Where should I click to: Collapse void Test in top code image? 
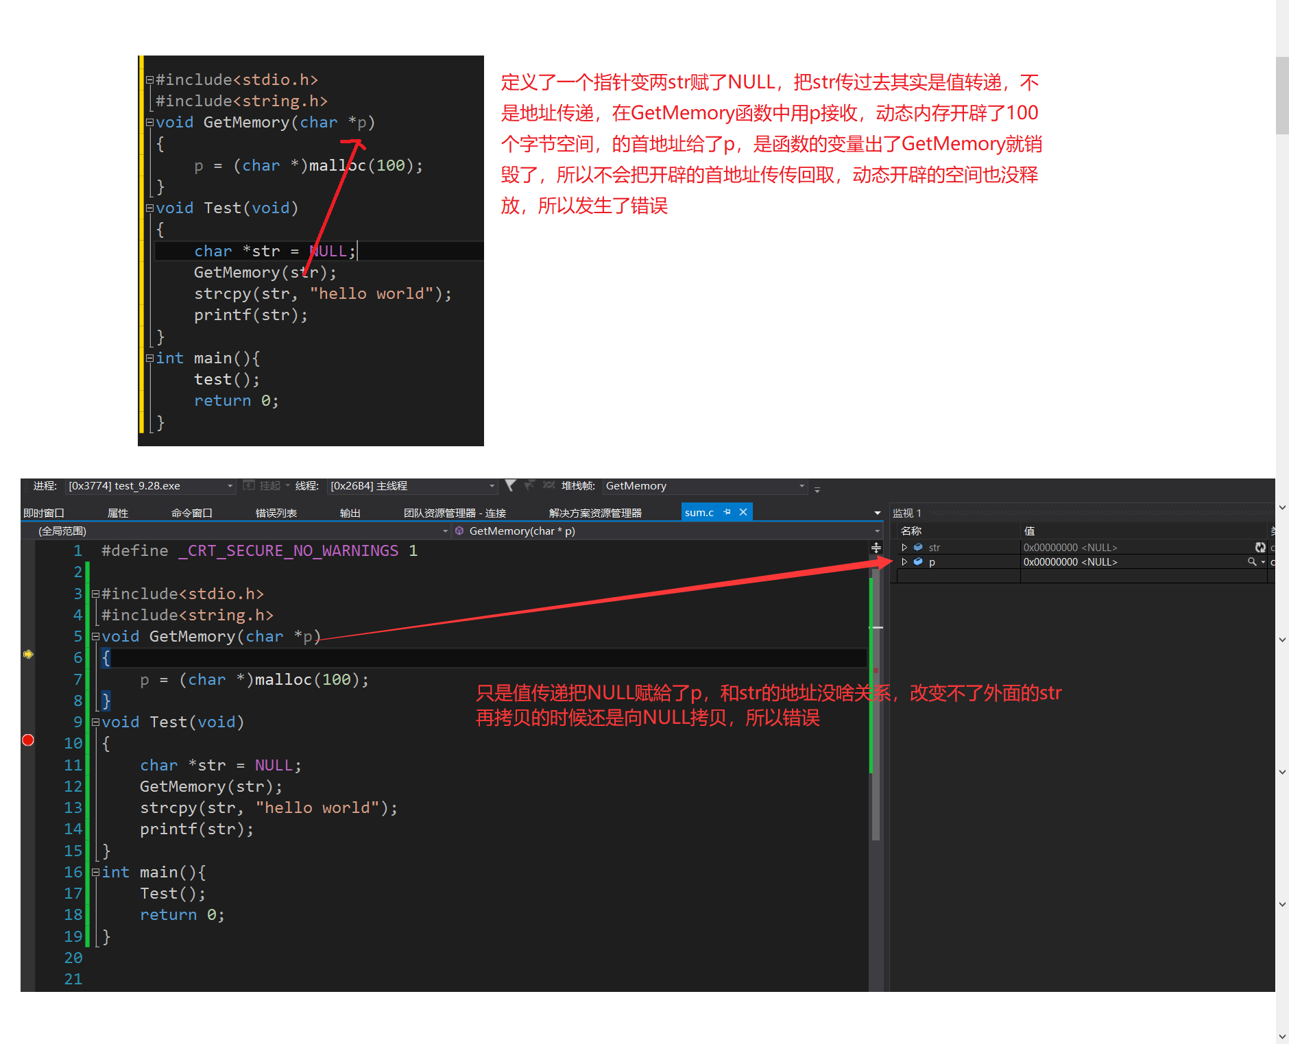[149, 208]
